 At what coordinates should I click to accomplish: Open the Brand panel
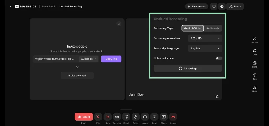(x=255, y=64)
